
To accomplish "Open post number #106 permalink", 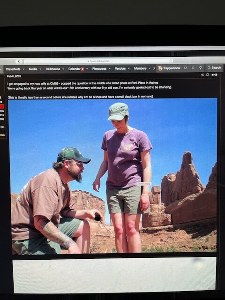I will (215, 75).
